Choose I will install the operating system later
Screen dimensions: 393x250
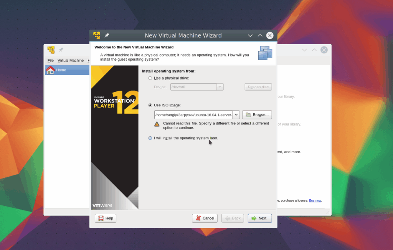(x=150, y=138)
